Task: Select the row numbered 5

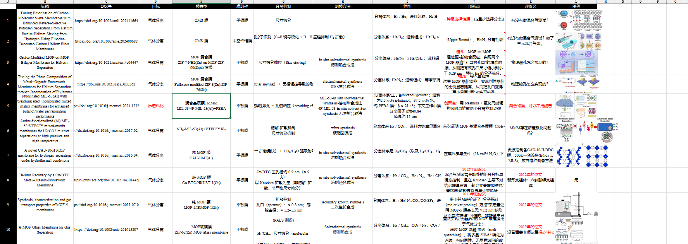Action: tap(8, 106)
